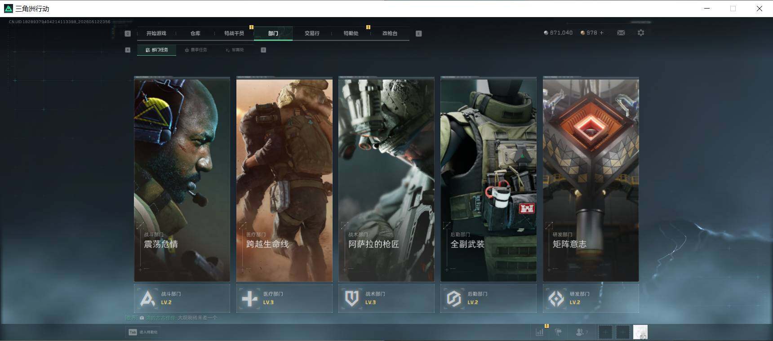The image size is (773, 341).
Task: Click the second empty squad slot plus
Action: [623, 332]
